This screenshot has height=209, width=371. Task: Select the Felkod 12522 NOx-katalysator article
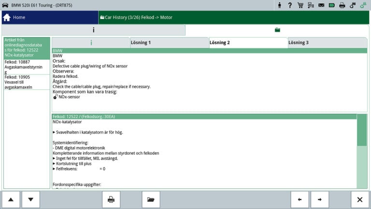27,47
